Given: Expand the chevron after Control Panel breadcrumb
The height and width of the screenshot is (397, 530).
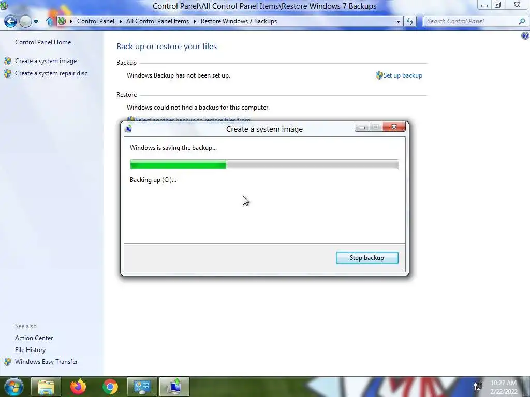Looking at the screenshot, I should point(120,21).
